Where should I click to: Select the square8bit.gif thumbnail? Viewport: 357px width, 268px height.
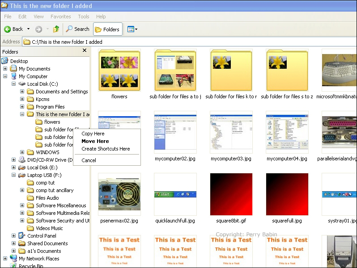tap(231, 194)
